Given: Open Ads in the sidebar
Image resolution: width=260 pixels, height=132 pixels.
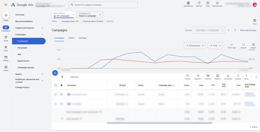Looking at the screenshot, I should 19,54.
